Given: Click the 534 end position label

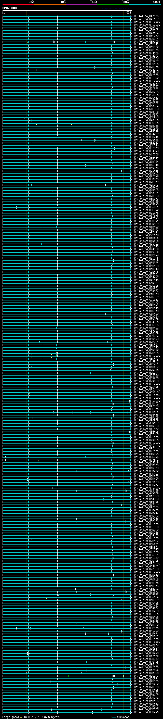Looking at the screenshot, I should pos(128,13).
